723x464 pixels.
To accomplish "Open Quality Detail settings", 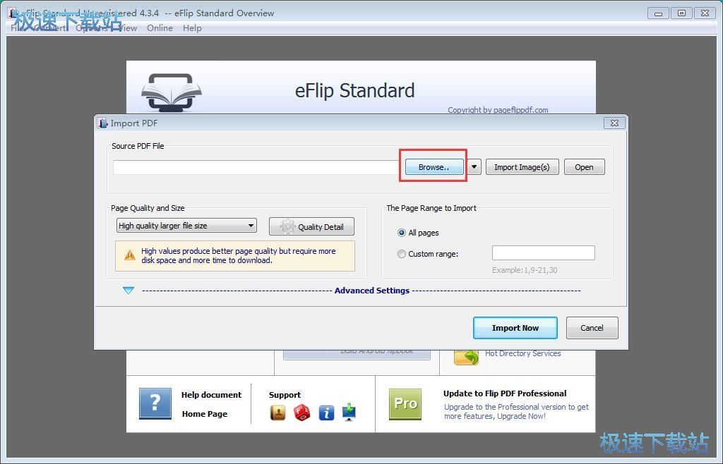I will [x=311, y=226].
